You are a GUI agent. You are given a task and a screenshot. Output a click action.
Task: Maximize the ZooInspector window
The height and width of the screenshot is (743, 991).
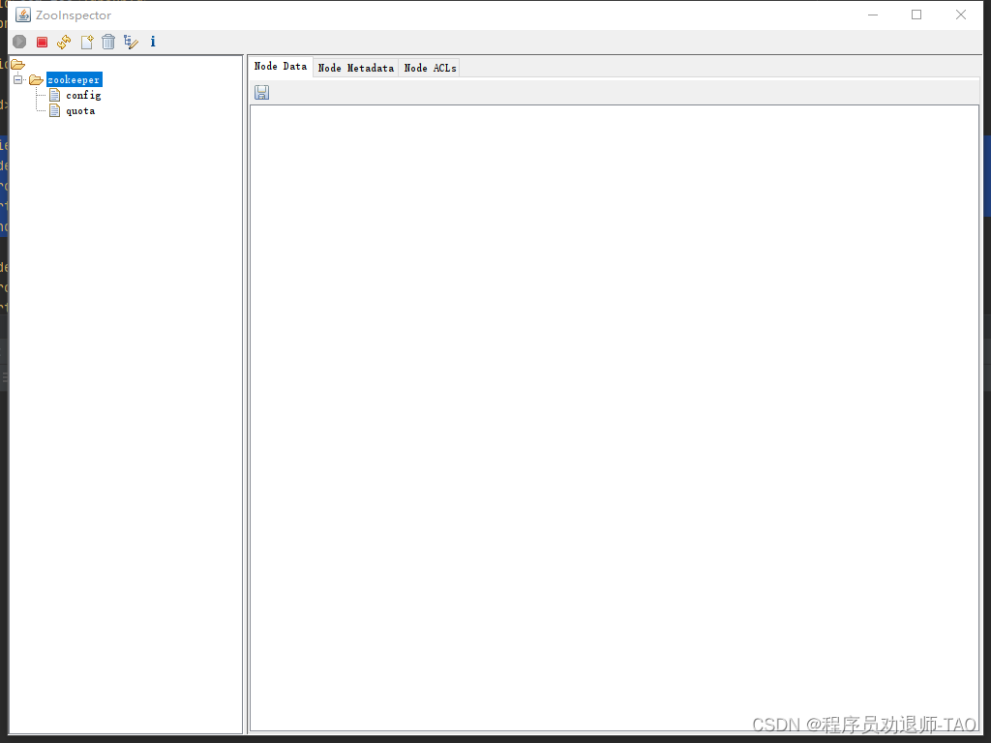point(916,15)
